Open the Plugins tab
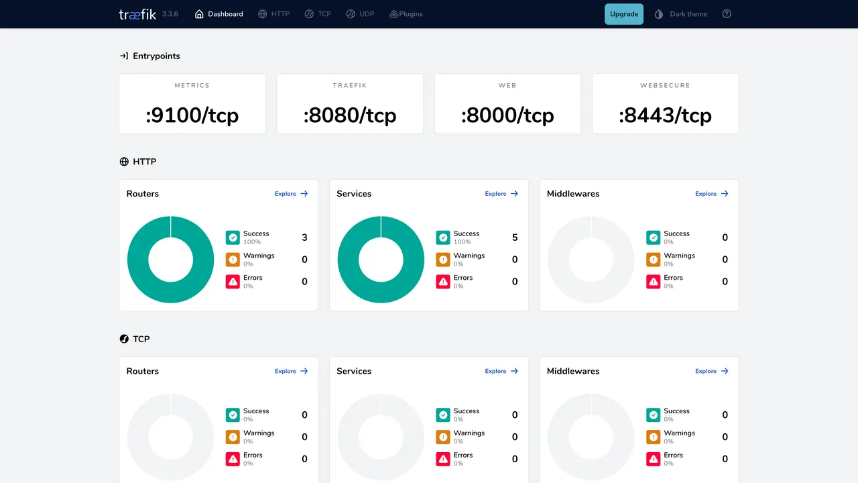The width and height of the screenshot is (858, 483). (406, 14)
